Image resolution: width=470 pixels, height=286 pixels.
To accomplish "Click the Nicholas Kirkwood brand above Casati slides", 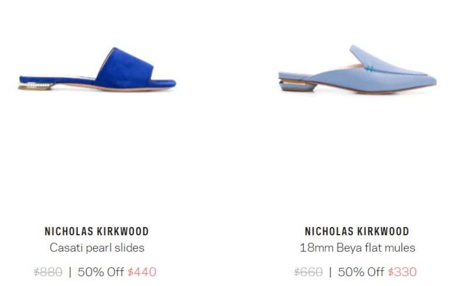I will pyautogui.click(x=97, y=231).
